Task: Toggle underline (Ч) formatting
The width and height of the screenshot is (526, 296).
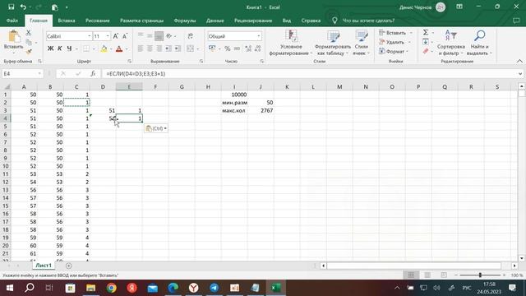Action: pos(69,49)
